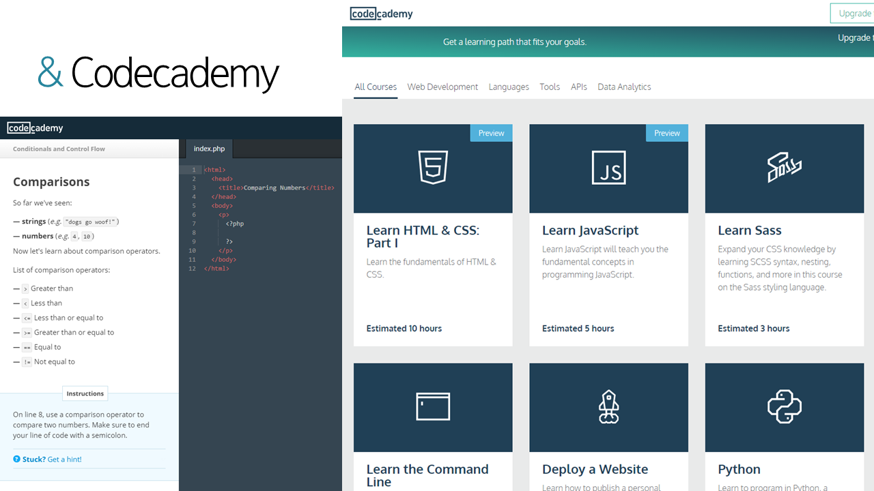The width and height of the screenshot is (874, 491).
Task: Select the Data Analytics tab
Action: pos(624,87)
